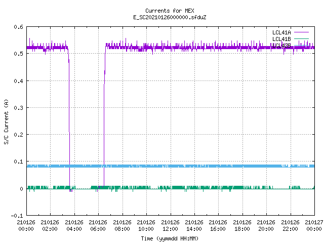Viewport: 324px width, 243px height.
Task: Click the x-axis tick 210126 04:00
Action: (74, 226)
